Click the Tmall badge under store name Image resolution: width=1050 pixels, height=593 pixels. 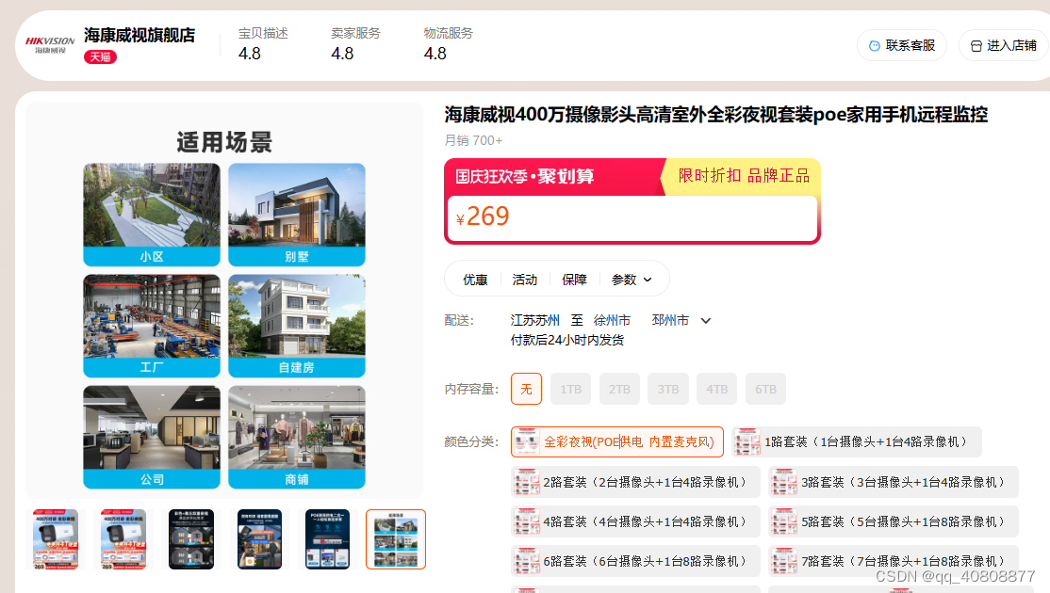coord(100,56)
